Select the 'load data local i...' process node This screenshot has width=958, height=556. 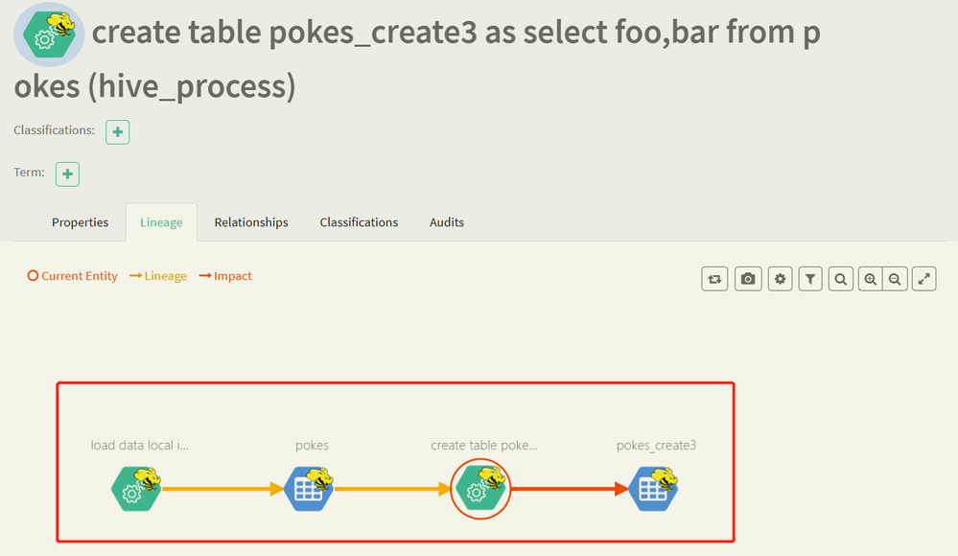(x=136, y=488)
